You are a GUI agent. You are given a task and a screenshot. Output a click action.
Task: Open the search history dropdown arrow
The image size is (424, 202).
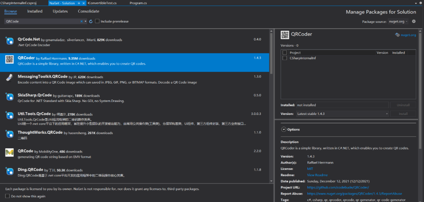[86, 21]
